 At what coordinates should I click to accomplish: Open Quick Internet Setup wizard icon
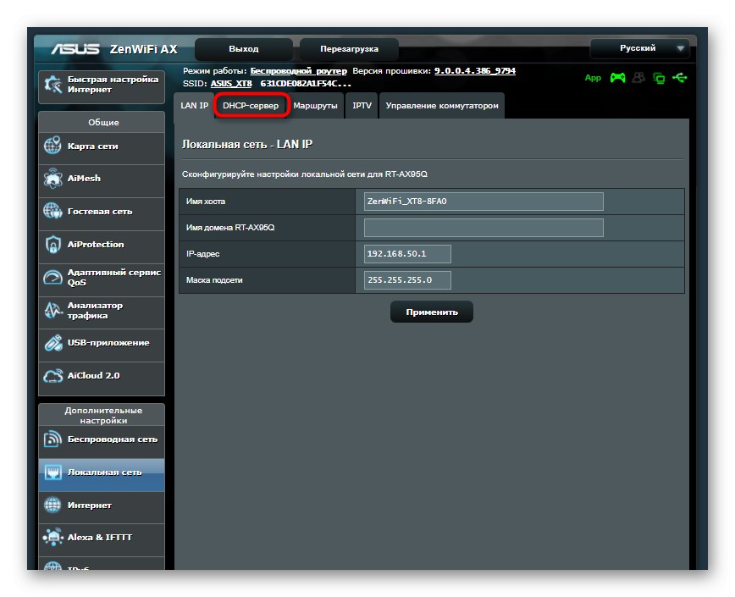click(52, 85)
